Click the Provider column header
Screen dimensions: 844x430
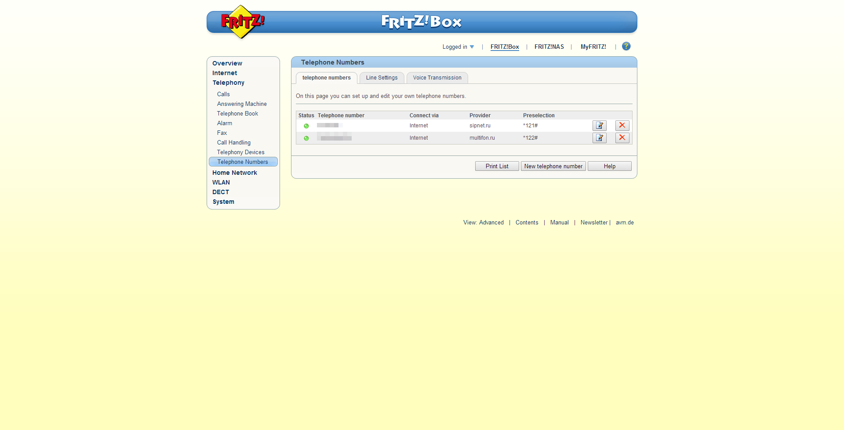(x=480, y=116)
